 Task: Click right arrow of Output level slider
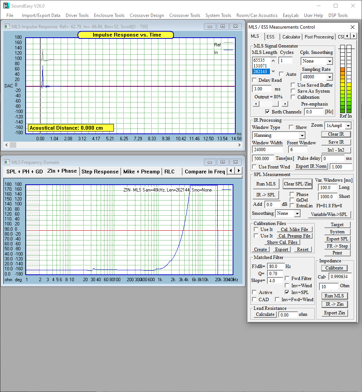pos(285,104)
